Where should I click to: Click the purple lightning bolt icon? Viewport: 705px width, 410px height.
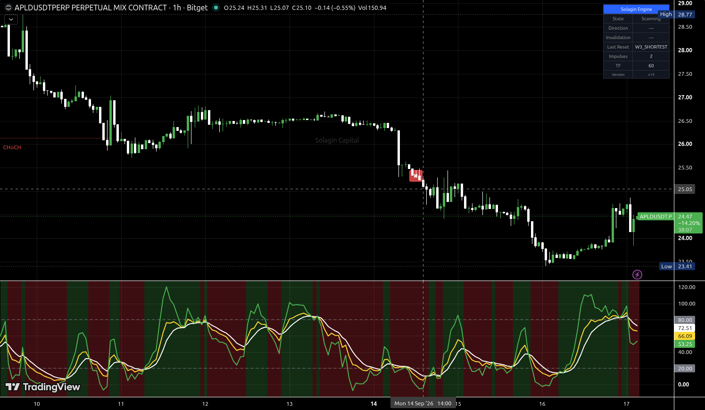(x=637, y=274)
